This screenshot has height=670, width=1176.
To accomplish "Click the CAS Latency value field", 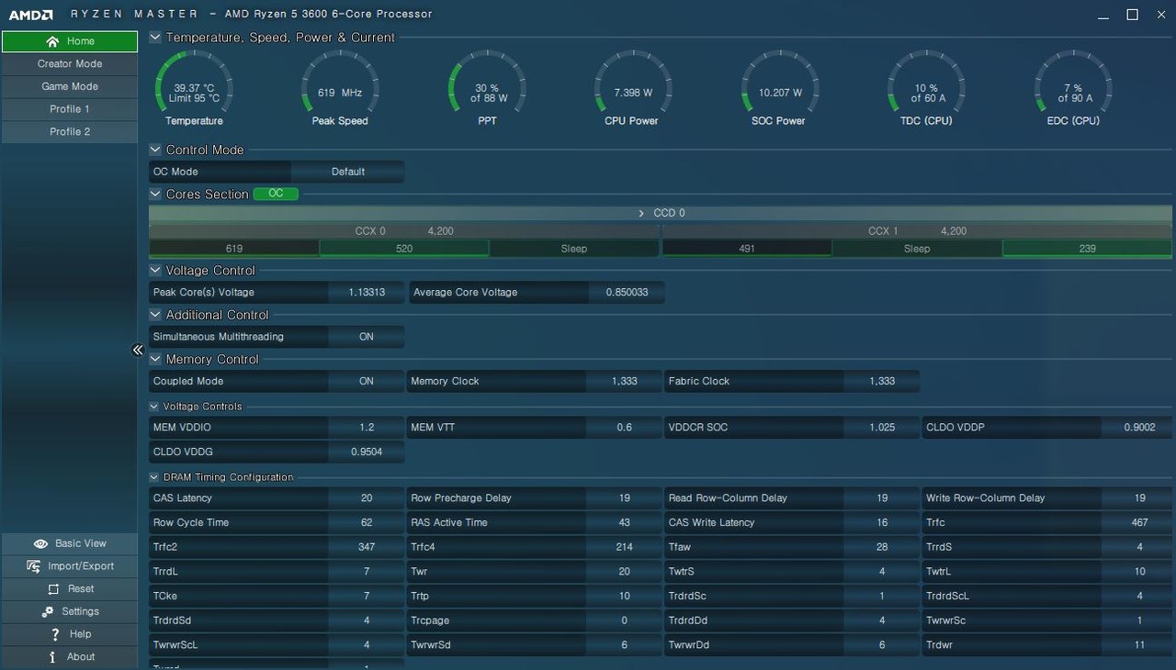I will coord(366,498).
